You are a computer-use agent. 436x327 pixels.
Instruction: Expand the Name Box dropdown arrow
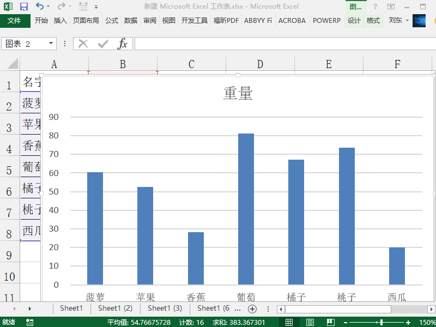51,44
